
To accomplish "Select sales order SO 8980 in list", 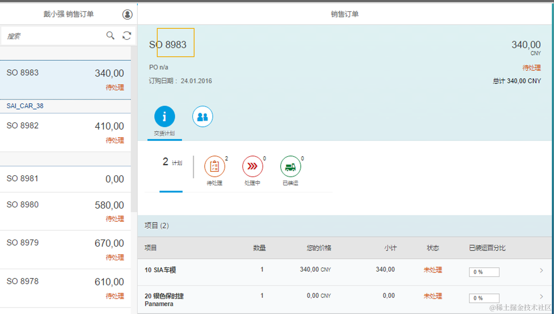I will coord(65,211).
